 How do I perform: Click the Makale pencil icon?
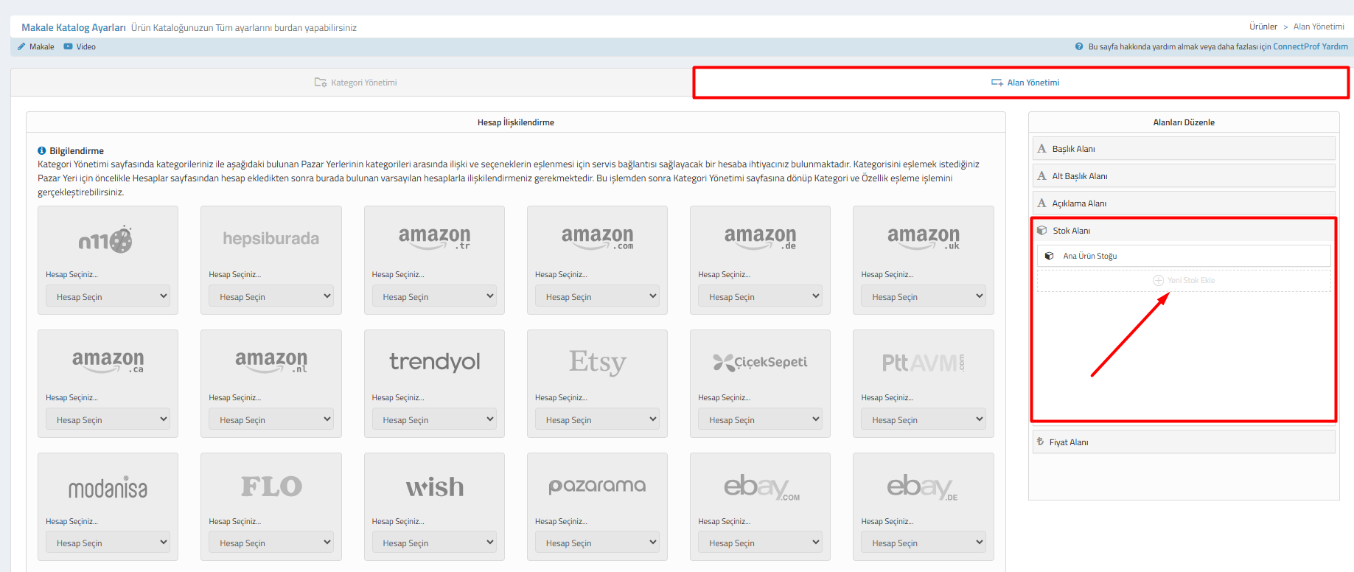click(21, 46)
